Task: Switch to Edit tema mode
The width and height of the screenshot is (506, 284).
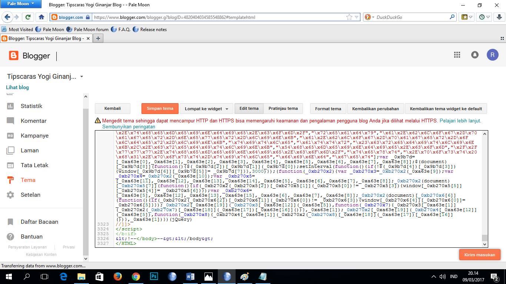Action: pyautogui.click(x=249, y=108)
